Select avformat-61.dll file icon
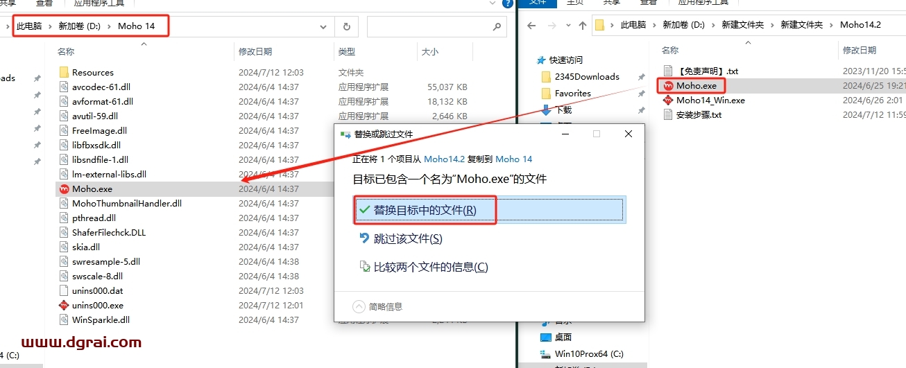This screenshot has height=368, width=906. coord(64,101)
